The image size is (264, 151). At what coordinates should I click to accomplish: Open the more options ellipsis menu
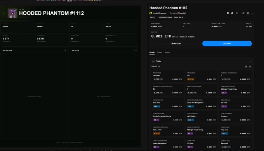point(253,13)
